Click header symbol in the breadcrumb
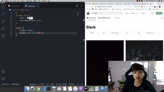Image resolution: width=164 pixels, height=92 pixels. click(x=27, y=10)
